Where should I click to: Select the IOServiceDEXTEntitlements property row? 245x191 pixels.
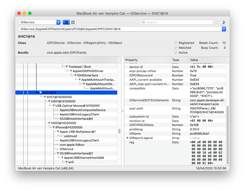pos(175,102)
